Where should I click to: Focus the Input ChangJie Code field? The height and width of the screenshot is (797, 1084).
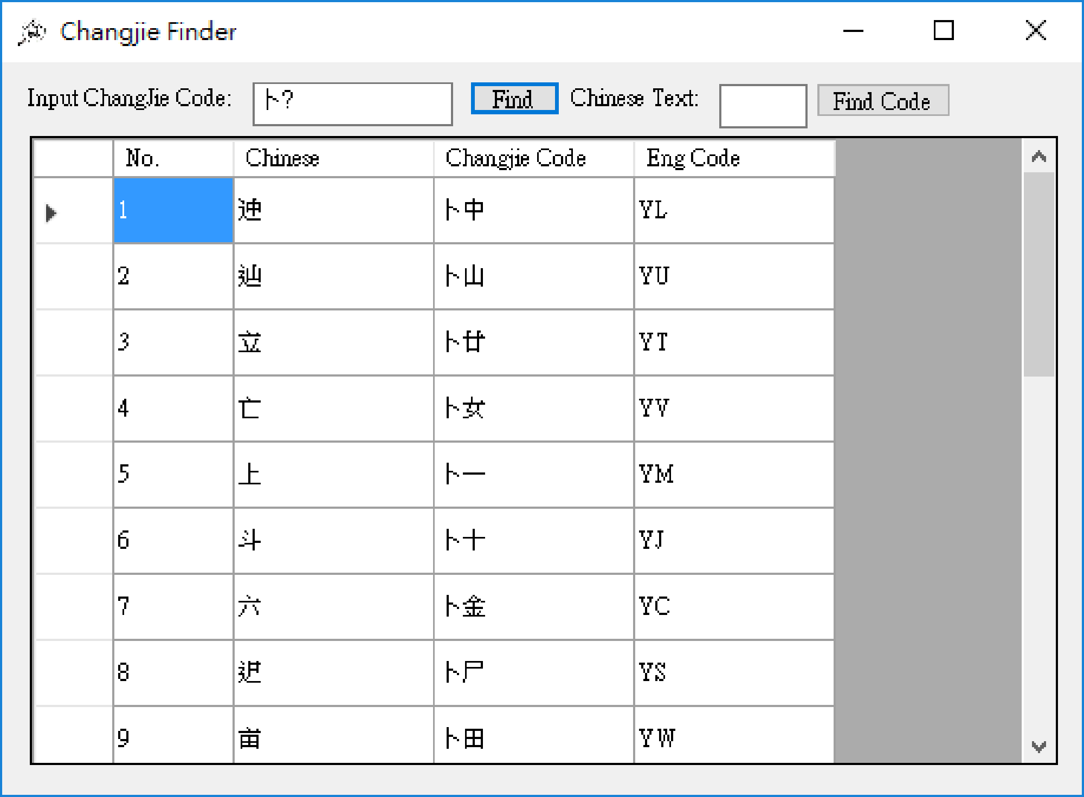click(352, 104)
